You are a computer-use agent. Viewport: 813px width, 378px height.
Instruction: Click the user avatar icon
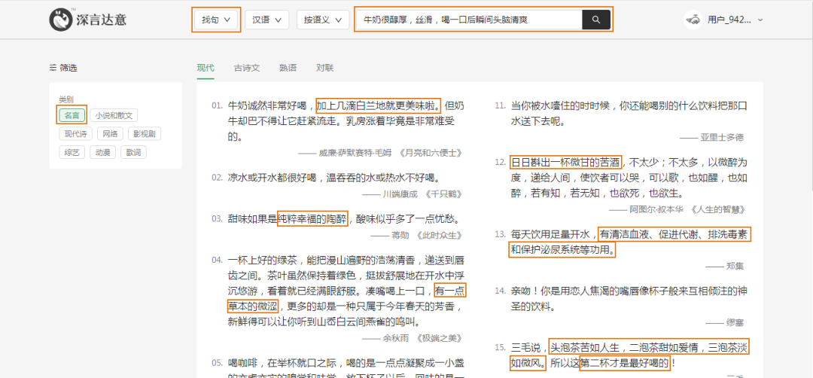693,20
